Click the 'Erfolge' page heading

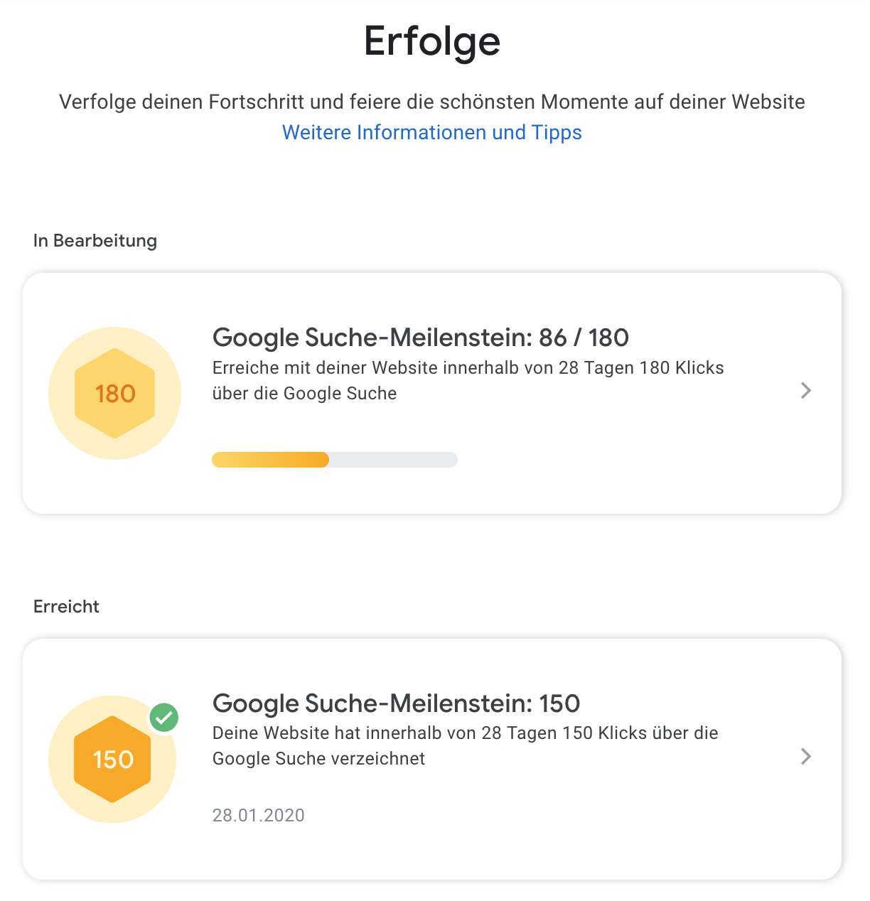(431, 41)
